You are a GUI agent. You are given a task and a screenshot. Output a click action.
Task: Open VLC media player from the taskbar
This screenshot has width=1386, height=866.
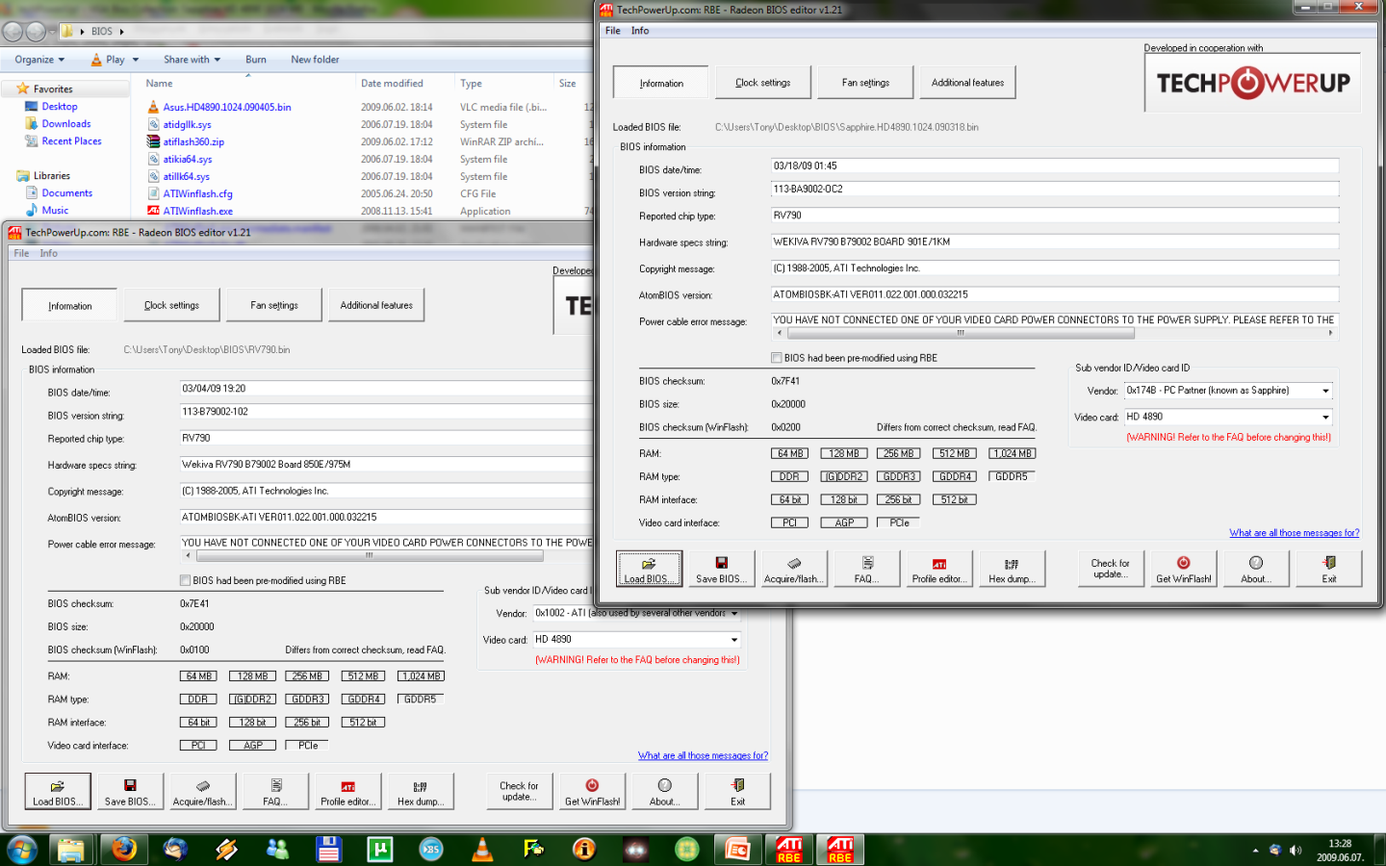tap(482, 850)
